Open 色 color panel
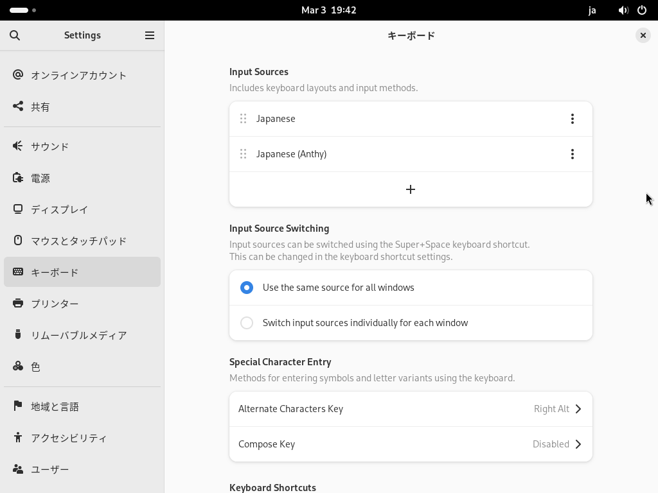658x493 pixels. [82, 367]
